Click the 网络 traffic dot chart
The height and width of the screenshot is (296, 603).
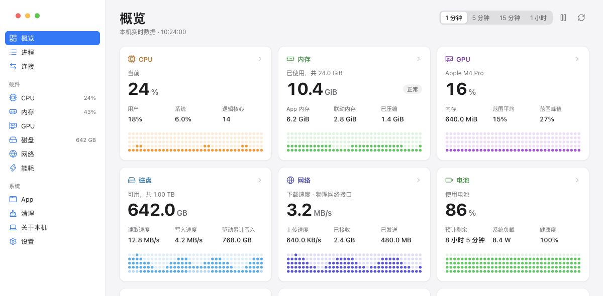point(354,263)
